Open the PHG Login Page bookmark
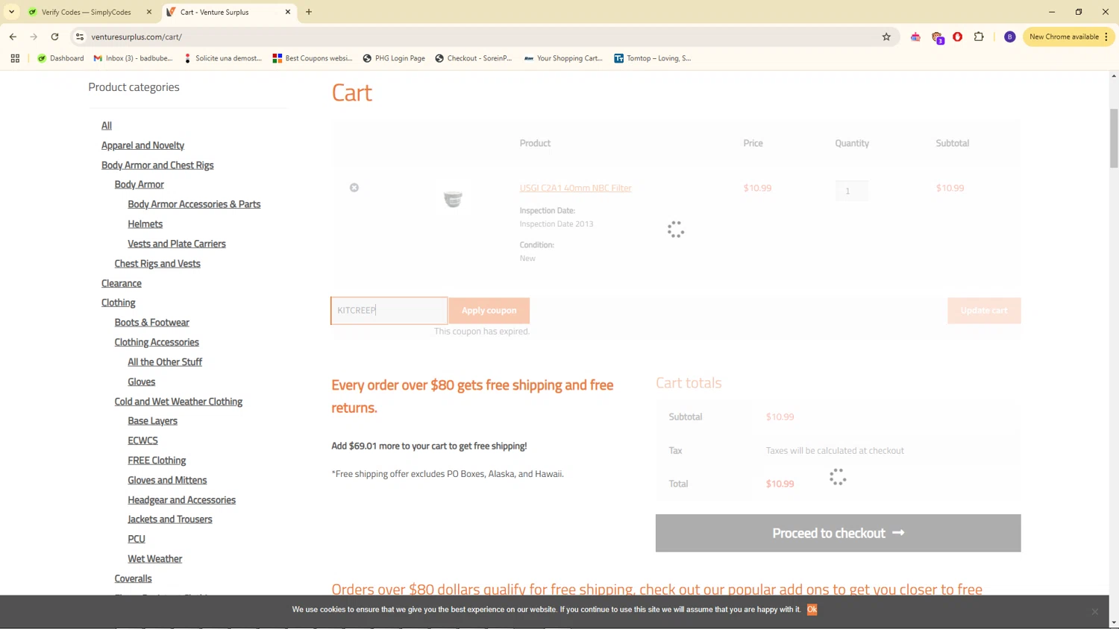The image size is (1119, 629). 394,58
